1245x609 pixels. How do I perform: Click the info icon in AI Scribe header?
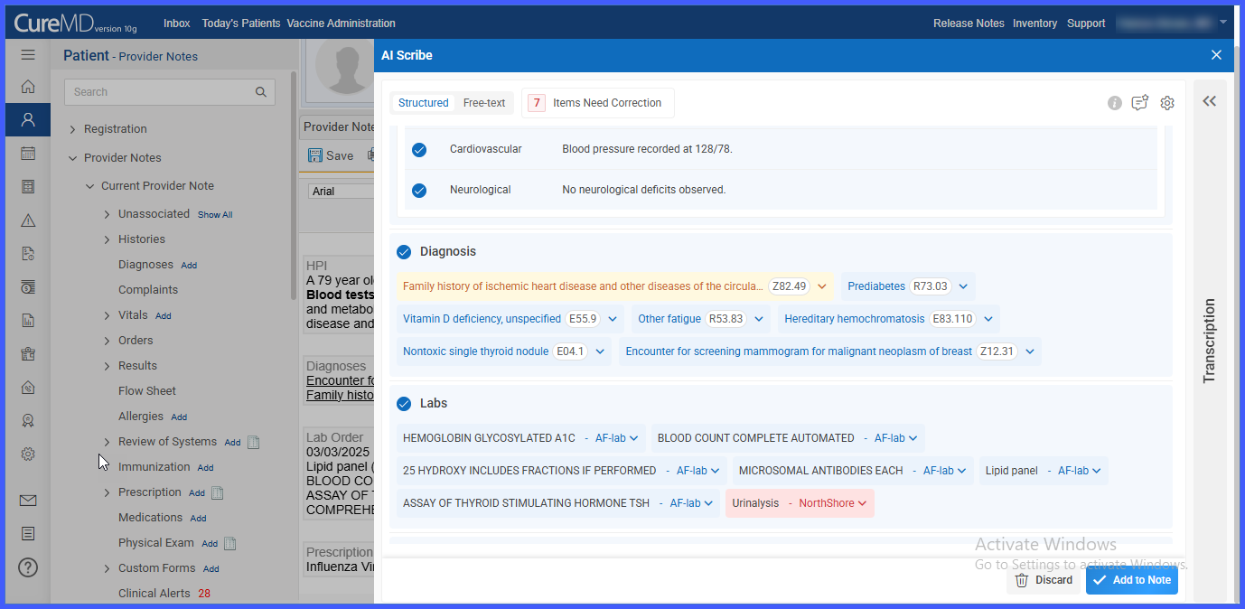[1115, 103]
